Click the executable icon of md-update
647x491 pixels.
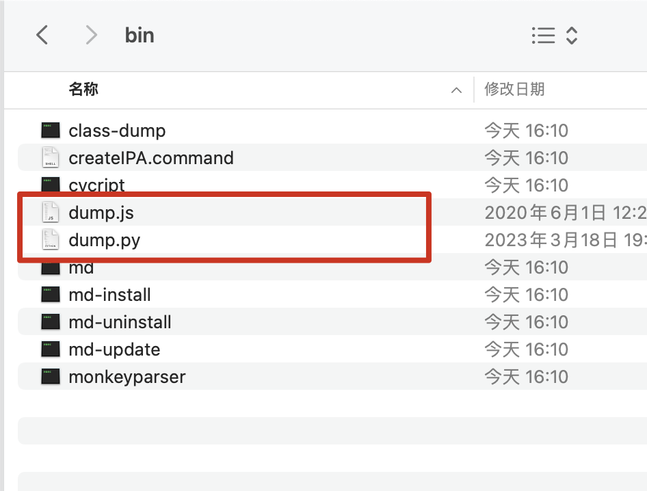point(51,349)
